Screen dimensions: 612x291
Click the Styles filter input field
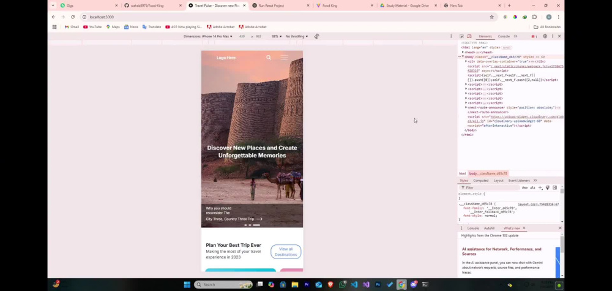click(490, 187)
